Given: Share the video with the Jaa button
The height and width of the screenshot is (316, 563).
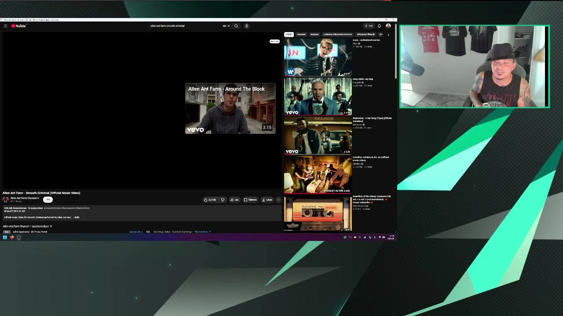Looking at the screenshot, I should [234, 200].
